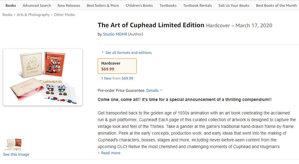The height and width of the screenshot is (164, 299).
Task: Open Best Books of the Month
Action: click(x=276, y=6)
